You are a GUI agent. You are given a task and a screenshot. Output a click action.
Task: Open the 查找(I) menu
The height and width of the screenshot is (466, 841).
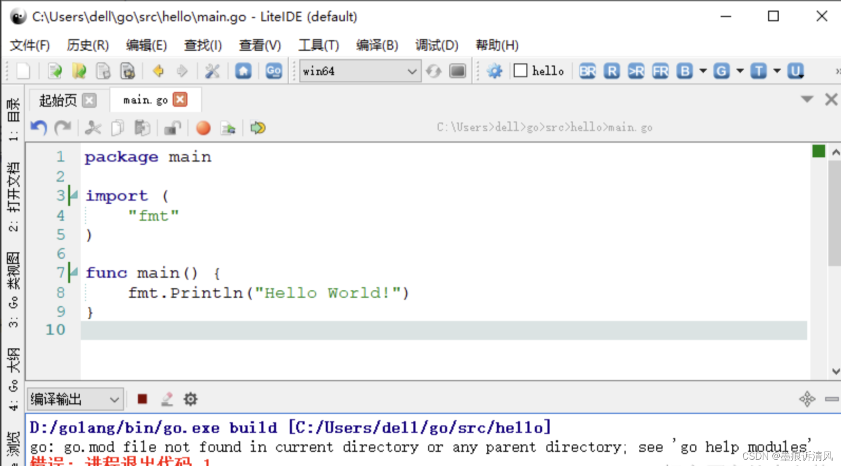point(203,45)
